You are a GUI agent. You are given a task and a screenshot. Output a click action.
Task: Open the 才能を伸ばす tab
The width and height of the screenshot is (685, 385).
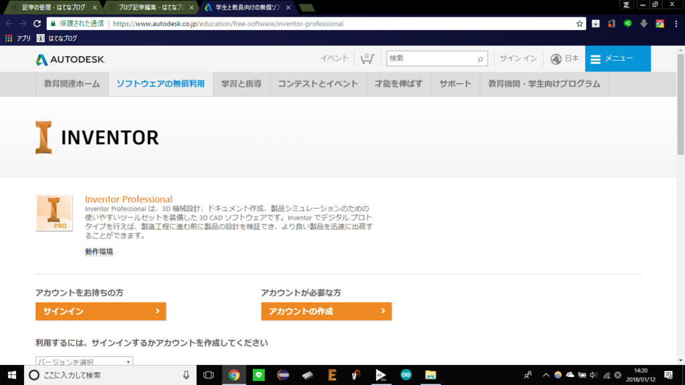pos(399,84)
